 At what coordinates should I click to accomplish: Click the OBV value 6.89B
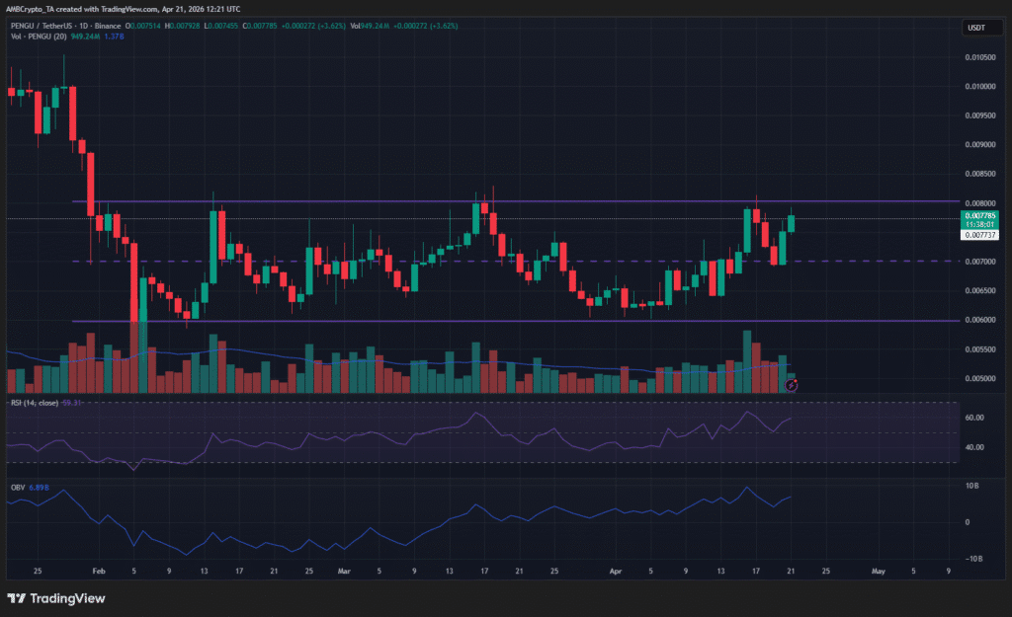[x=39, y=488]
